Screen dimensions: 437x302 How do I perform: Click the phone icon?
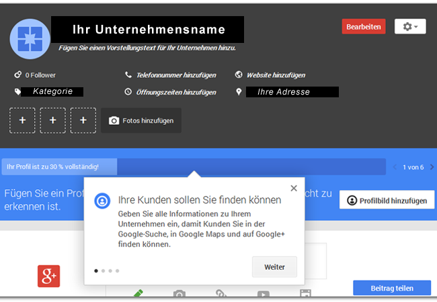coord(128,74)
